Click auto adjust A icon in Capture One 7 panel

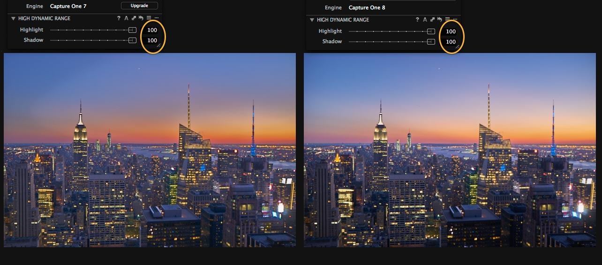pyautogui.click(x=126, y=18)
